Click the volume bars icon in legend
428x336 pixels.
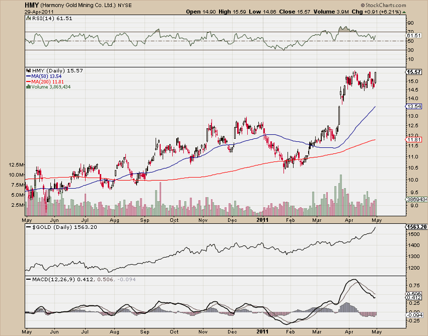tap(28, 87)
